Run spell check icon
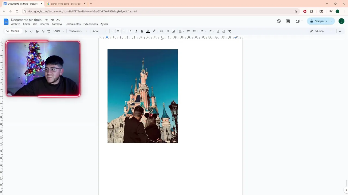Screen dimensions: 348x195 43,31
